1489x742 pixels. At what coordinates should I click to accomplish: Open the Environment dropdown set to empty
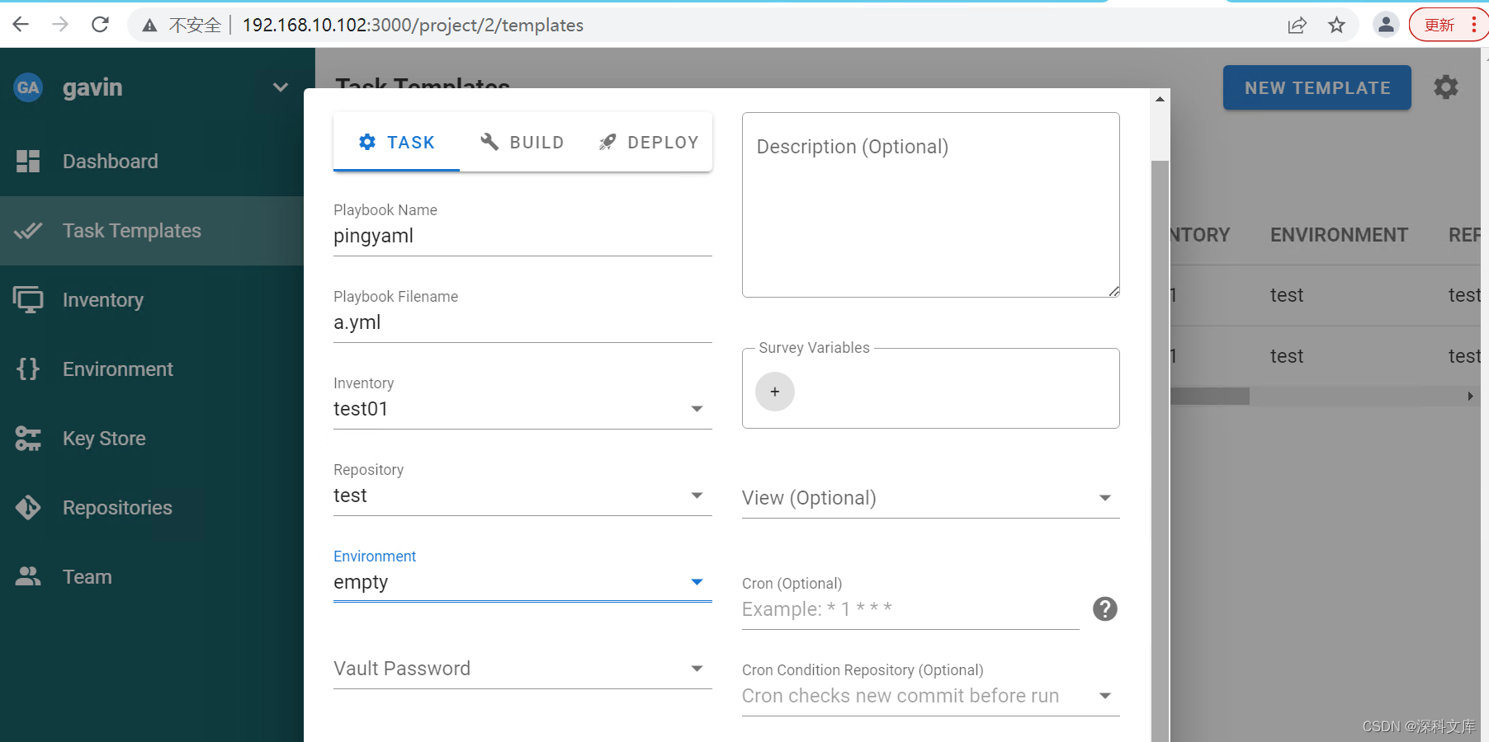pyautogui.click(x=522, y=582)
